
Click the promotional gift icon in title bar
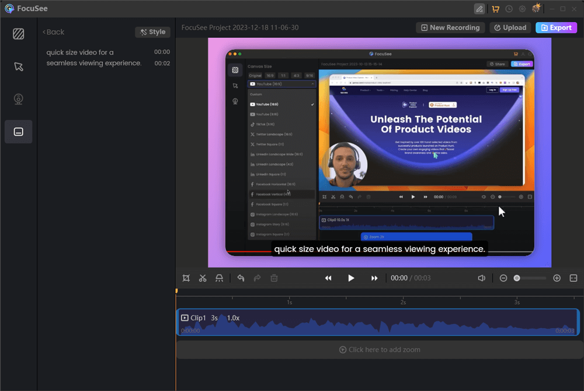(x=536, y=8)
